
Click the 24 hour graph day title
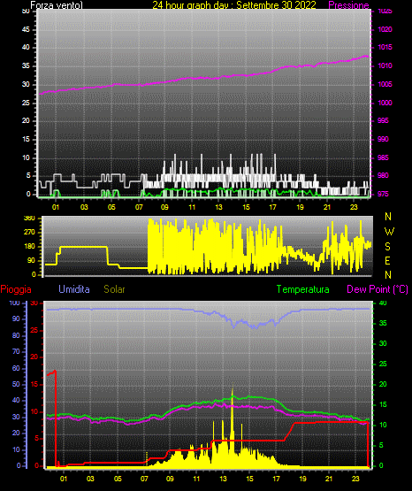tap(234, 5)
